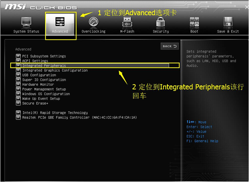Expand arrow next to Integrated Graphics Configuration
Image resolution: width=249 pixels, height=182 pixels.
click(x=18, y=70)
